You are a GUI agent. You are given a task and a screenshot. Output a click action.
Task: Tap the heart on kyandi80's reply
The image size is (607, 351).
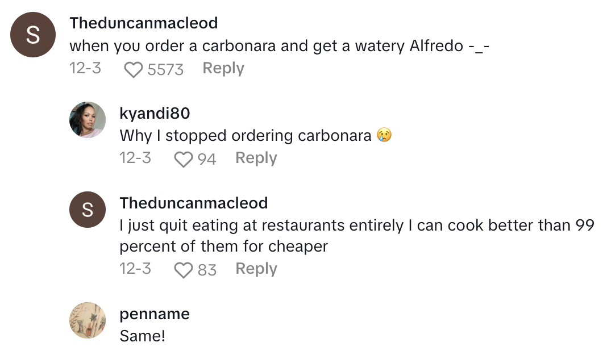tap(183, 159)
